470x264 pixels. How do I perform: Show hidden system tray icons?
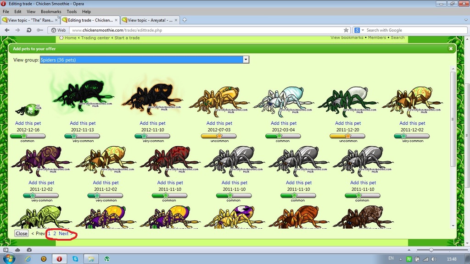point(400,259)
